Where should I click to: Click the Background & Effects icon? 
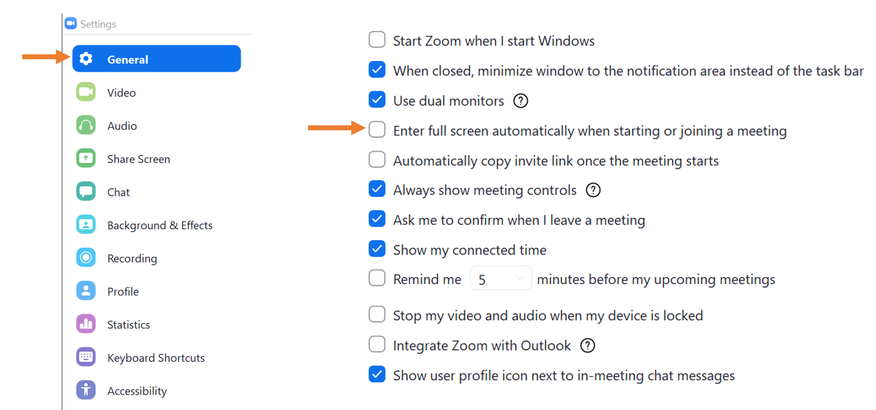86,224
